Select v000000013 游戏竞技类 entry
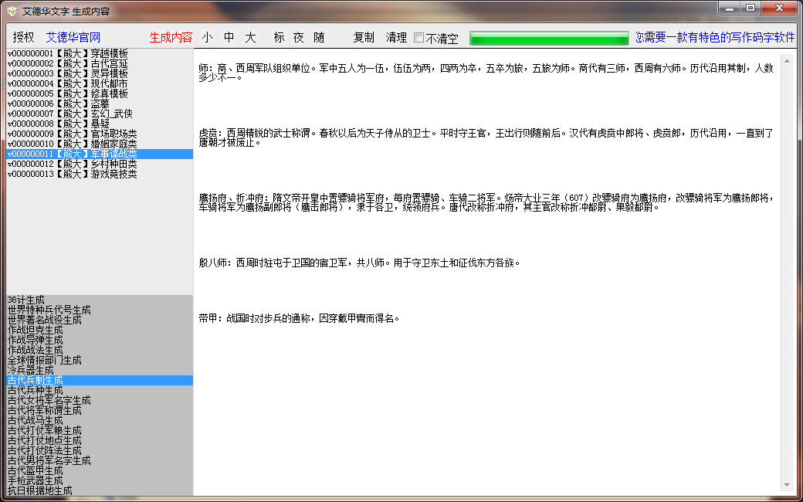The height and width of the screenshot is (502, 803). coord(100,175)
